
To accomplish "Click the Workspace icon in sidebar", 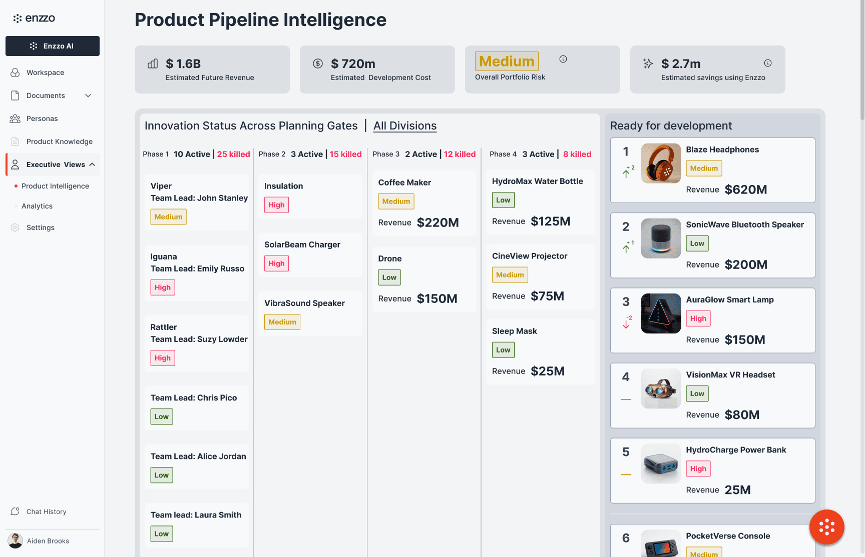I will click(x=15, y=72).
